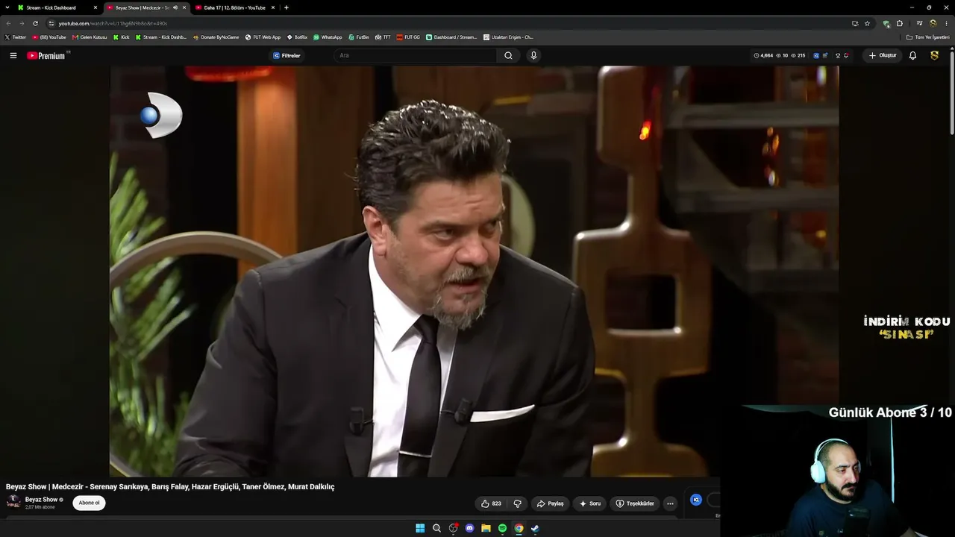Open the 'WhatsApp' bookmark

tap(328, 37)
